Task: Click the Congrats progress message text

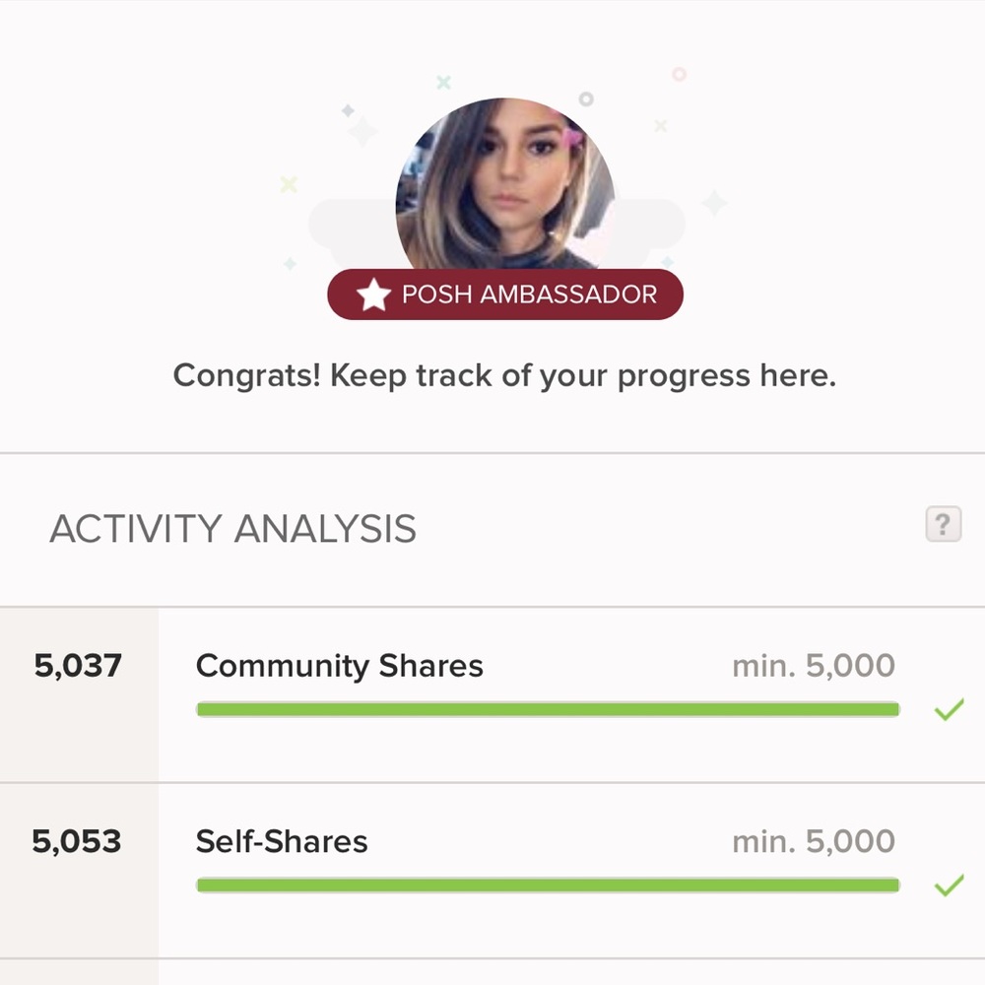Action: [x=504, y=375]
